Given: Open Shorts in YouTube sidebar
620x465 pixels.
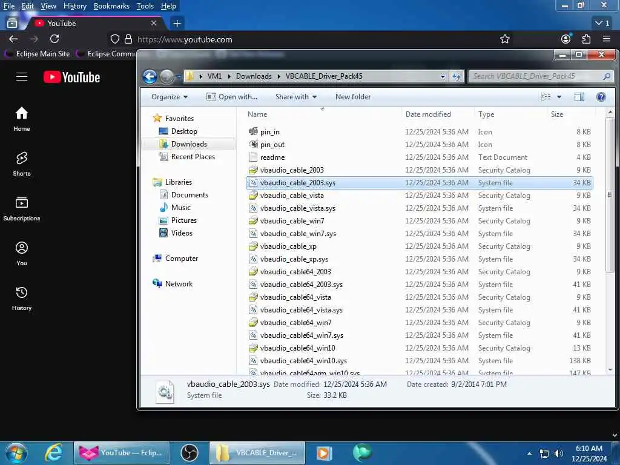Looking at the screenshot, I should (x=22, y=163).
